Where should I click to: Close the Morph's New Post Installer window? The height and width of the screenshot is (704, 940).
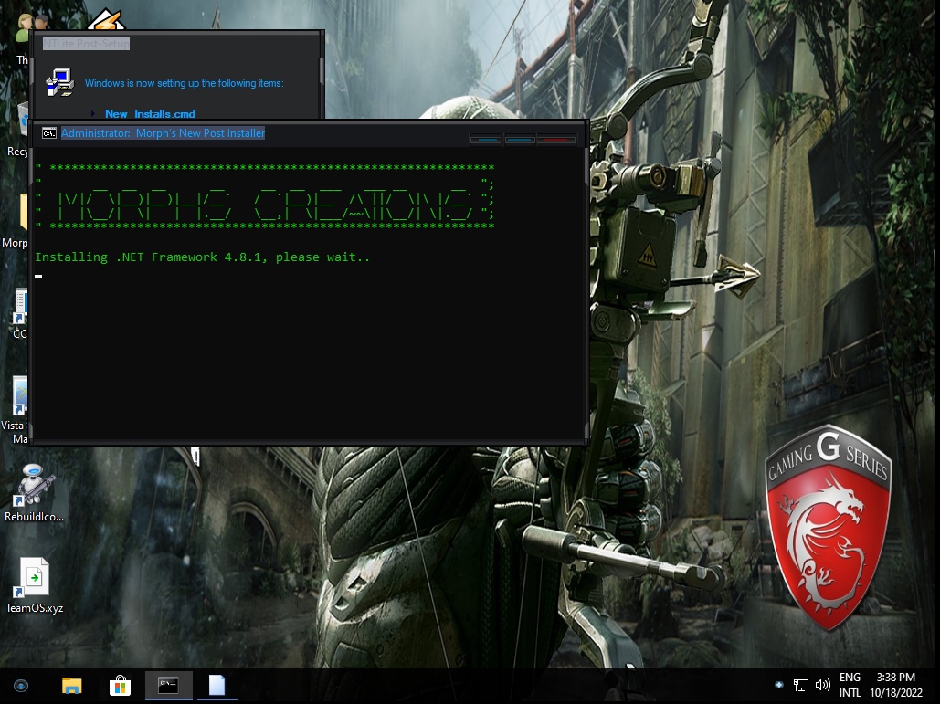pyautogui.click(x=556, y=140)
